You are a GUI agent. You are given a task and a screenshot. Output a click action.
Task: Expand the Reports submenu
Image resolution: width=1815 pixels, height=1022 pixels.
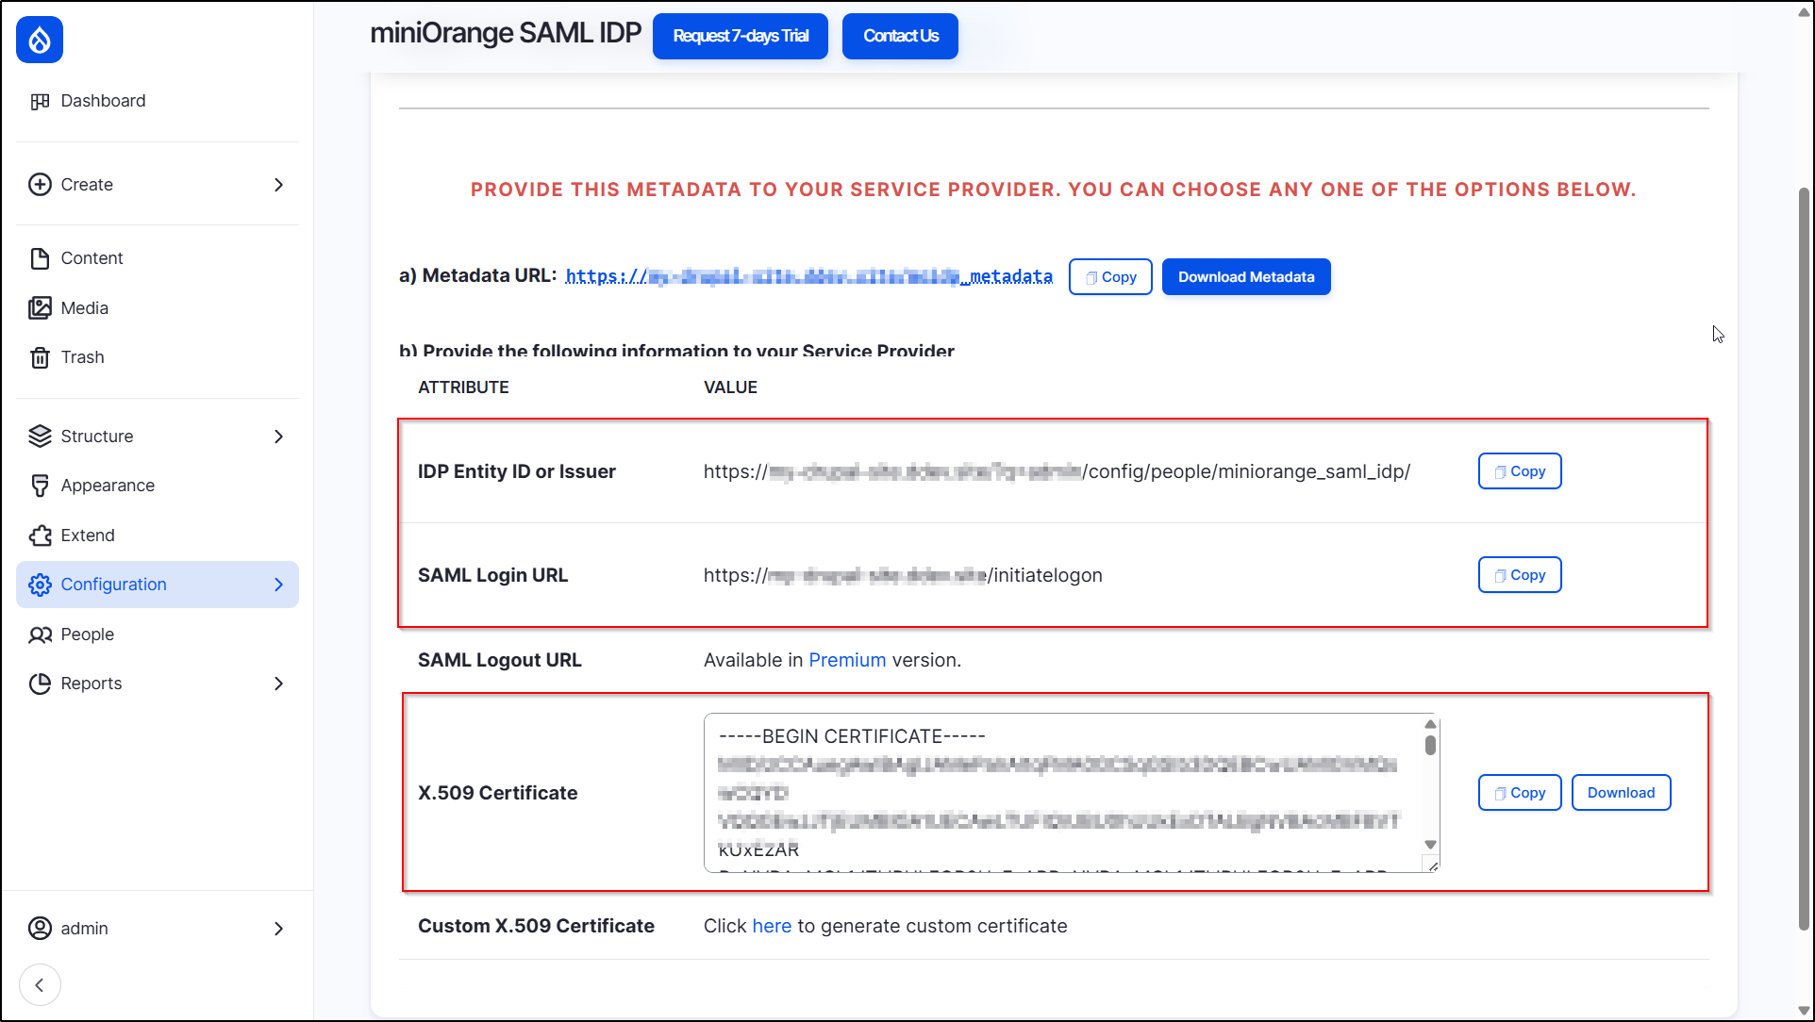coord(278,683)
